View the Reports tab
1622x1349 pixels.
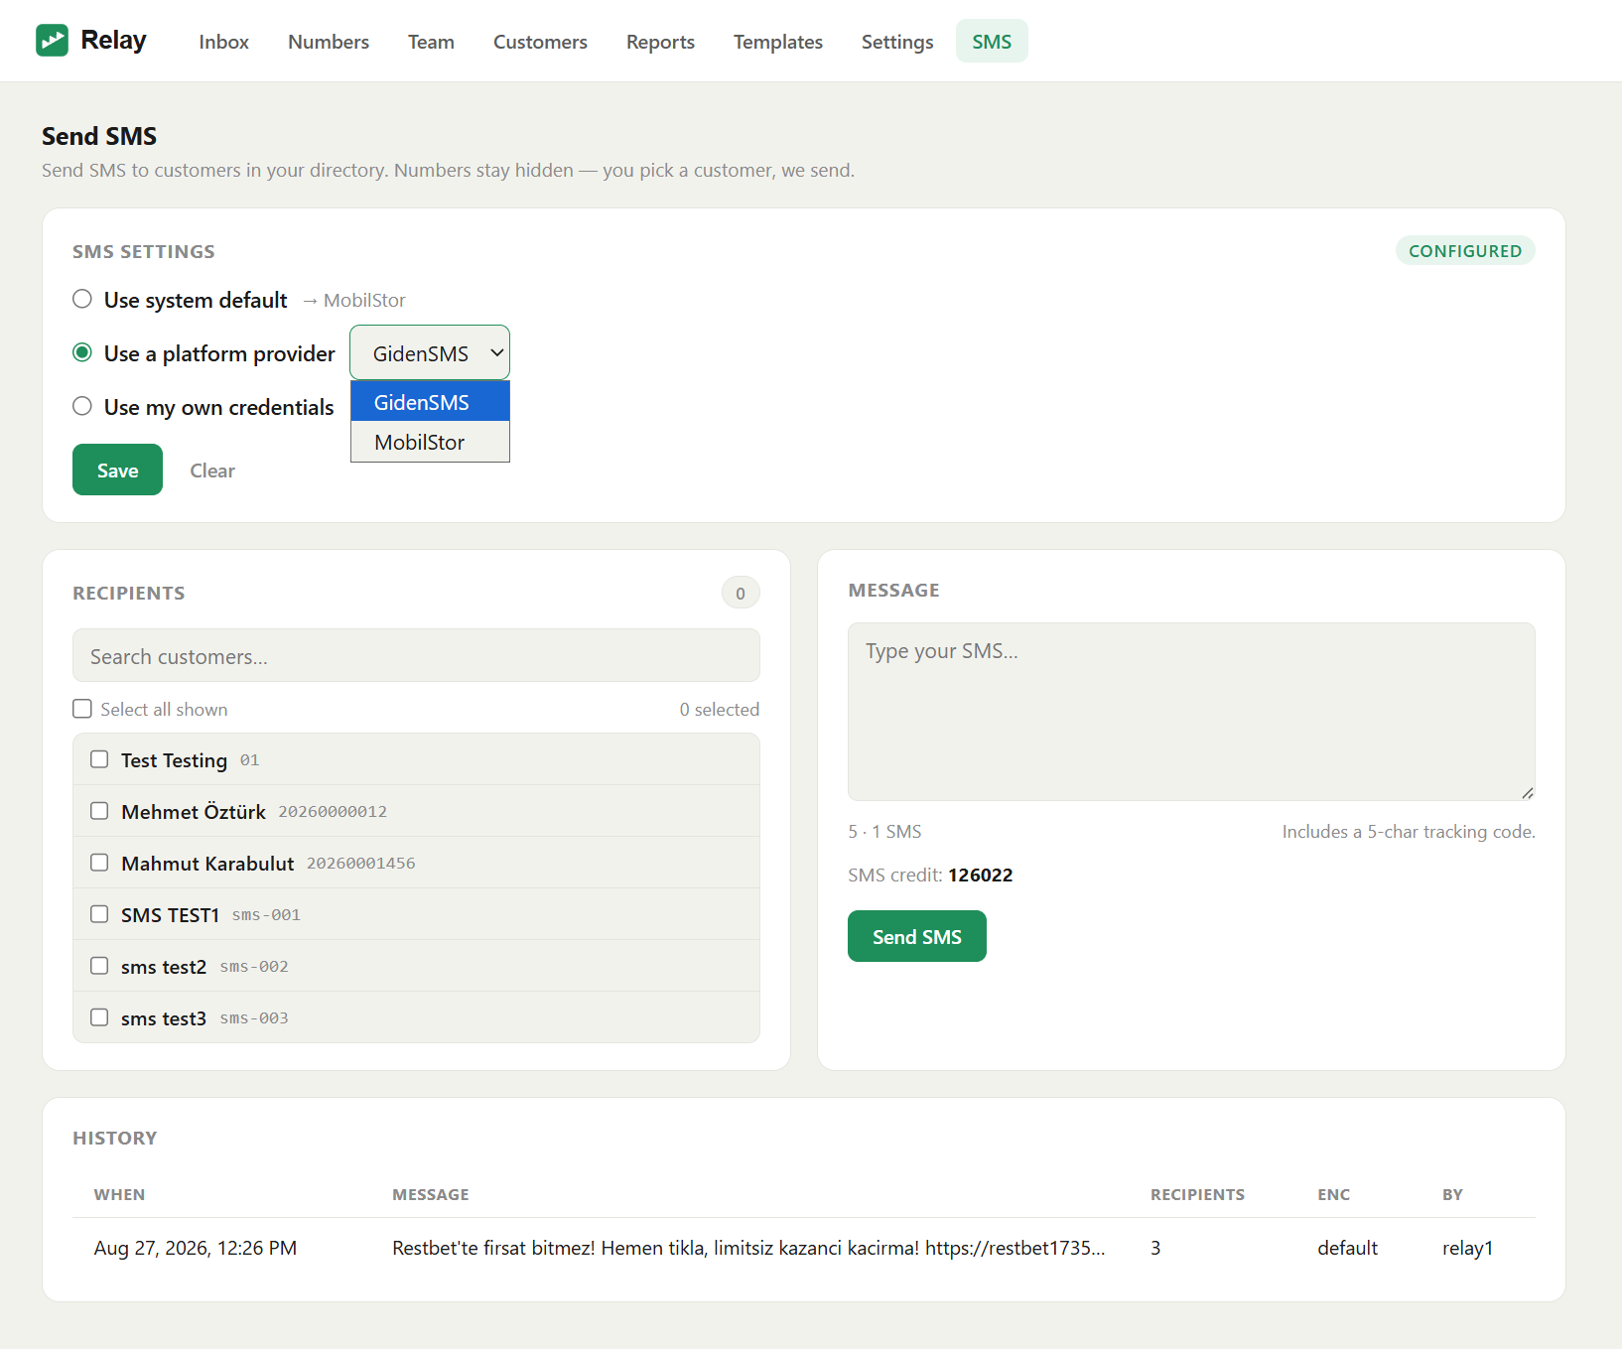pos(660,42)
